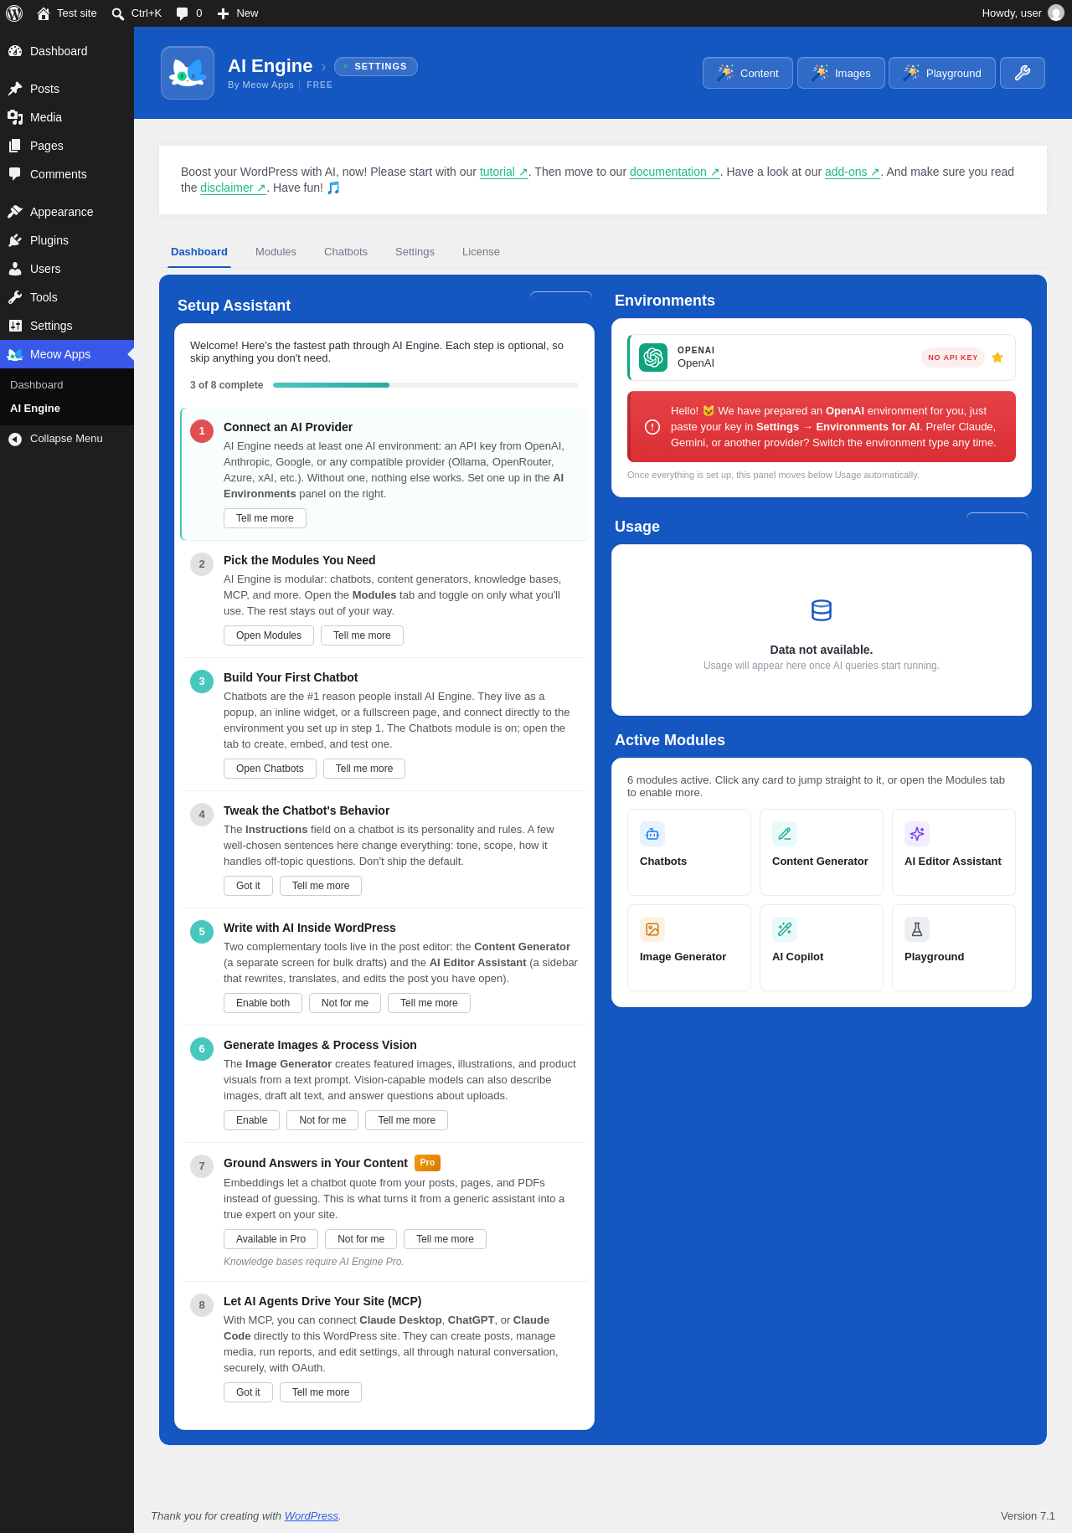
Task: Click the Chatbots module robot icon
Action: (652, 834)
